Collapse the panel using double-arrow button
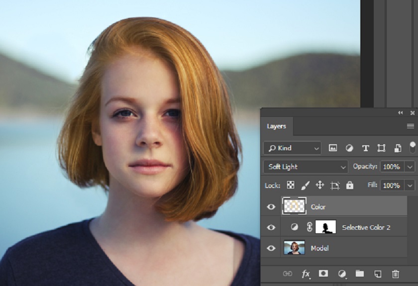This screenshot has width=418, height=286. (x=401, y=113)
